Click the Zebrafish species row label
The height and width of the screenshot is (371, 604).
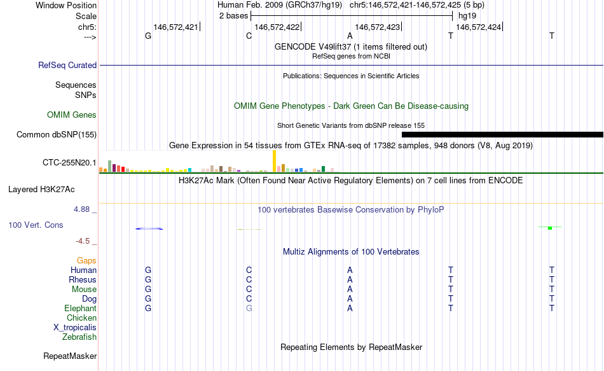tap(79, 337)
